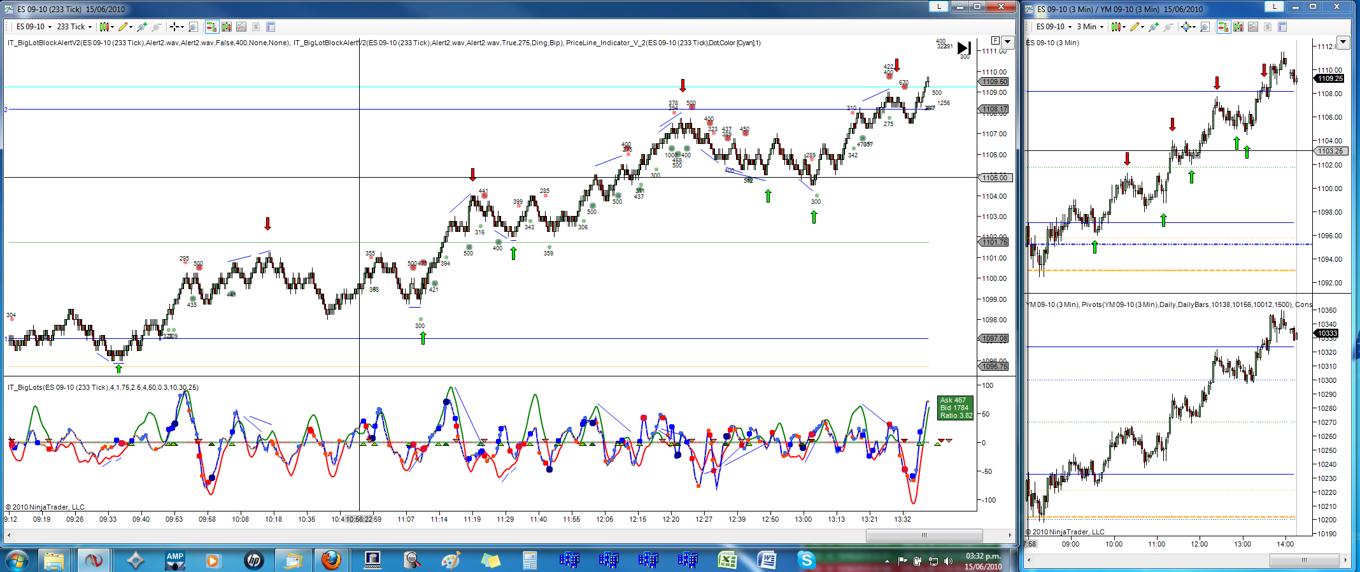Open indicators candlestick icon in 233 Tick toolbar
The height and width of the screenshot is (572, 1360).
pyautogui.click(x=227, y=27)
